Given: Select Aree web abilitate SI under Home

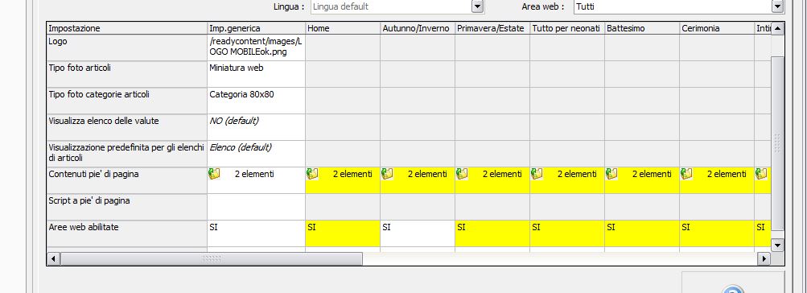Looking at the screenshot, I should [343, 233].
